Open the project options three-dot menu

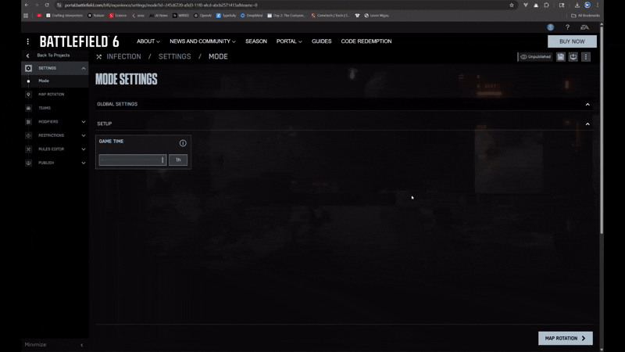point(585,56)
